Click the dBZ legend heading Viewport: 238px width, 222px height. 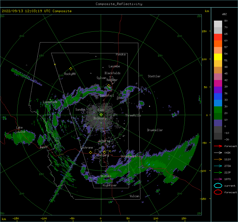click(x=224, y=14)
